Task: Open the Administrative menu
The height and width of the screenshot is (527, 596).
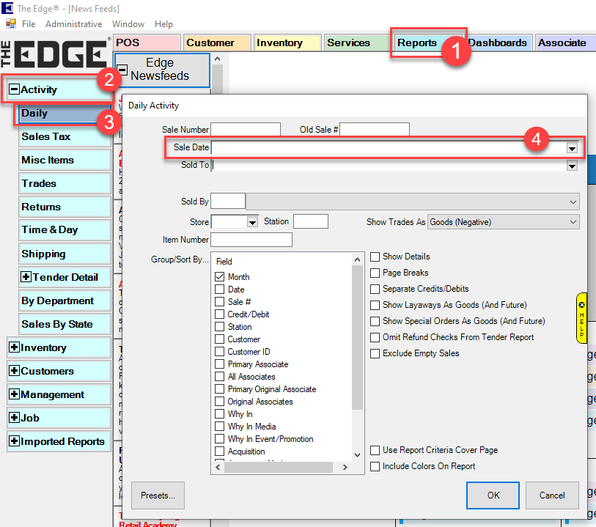Action: coord(73,24)
